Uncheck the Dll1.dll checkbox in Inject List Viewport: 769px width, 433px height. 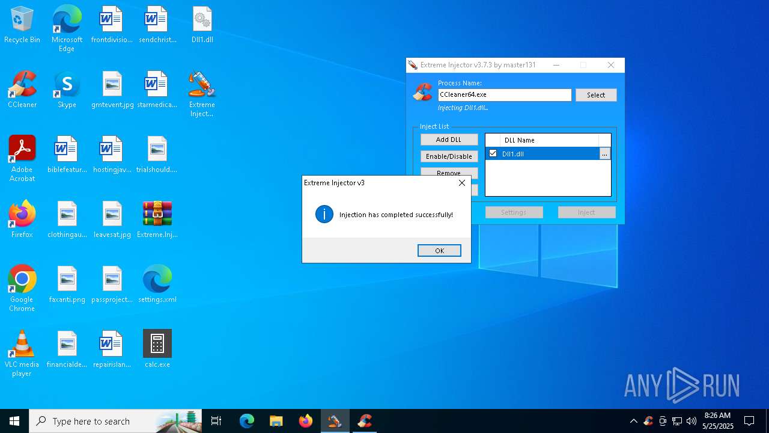[493, 153]
